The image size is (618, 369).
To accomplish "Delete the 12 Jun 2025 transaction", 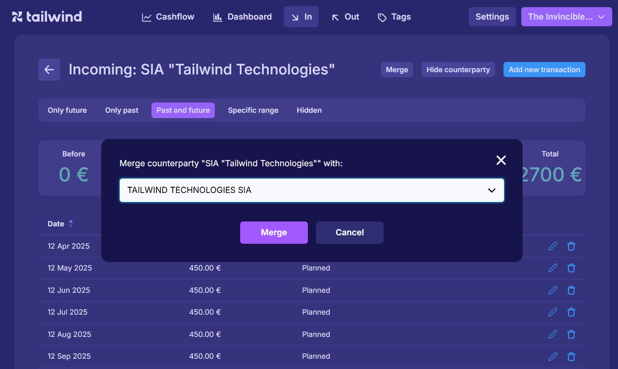I will 571,290.
